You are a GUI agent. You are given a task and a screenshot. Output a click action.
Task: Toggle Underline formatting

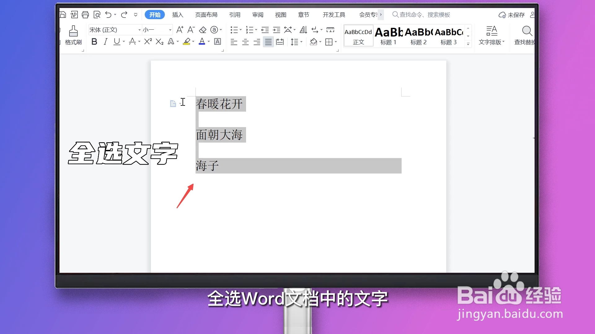[117, 41]
